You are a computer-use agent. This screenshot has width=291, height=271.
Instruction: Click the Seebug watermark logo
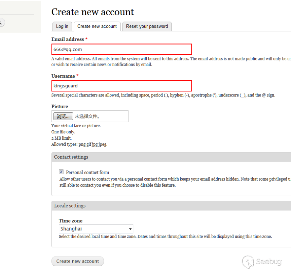click(x=262, y=262)
